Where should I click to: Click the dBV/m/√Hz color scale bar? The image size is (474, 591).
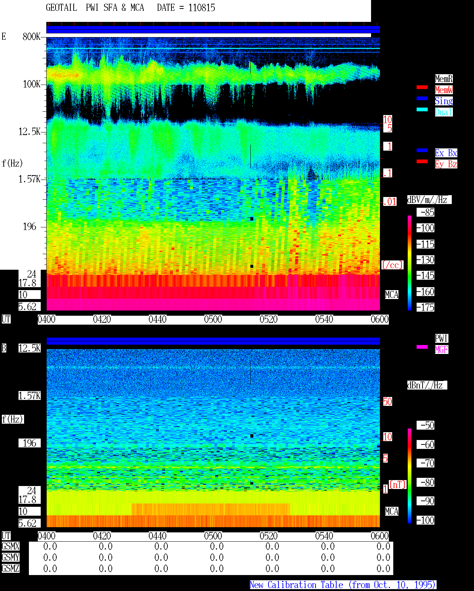410,263
